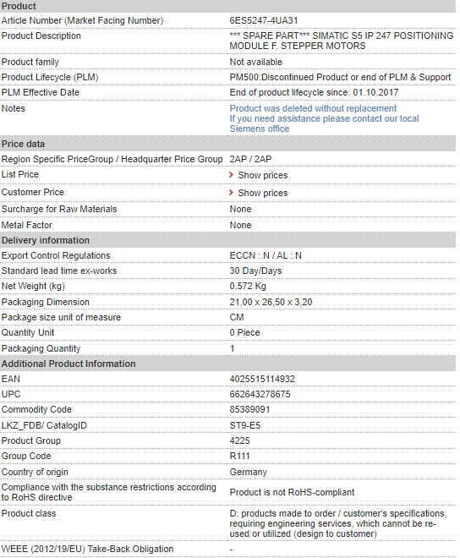Image resolution: width=460 pixels, height=558 pixels.
Task: Click the Price data section header
Action: [227, 144]
